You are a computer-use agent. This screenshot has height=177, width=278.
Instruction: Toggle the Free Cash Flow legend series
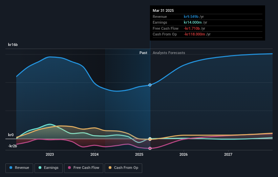point(84,168)
